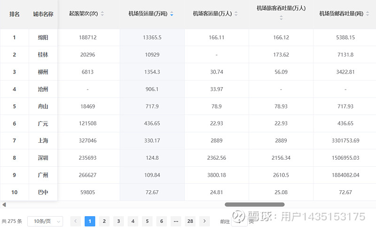Select city 深圳 in row 8
Viewport: 376px width, 228px height.
click(x=43, y=158)
